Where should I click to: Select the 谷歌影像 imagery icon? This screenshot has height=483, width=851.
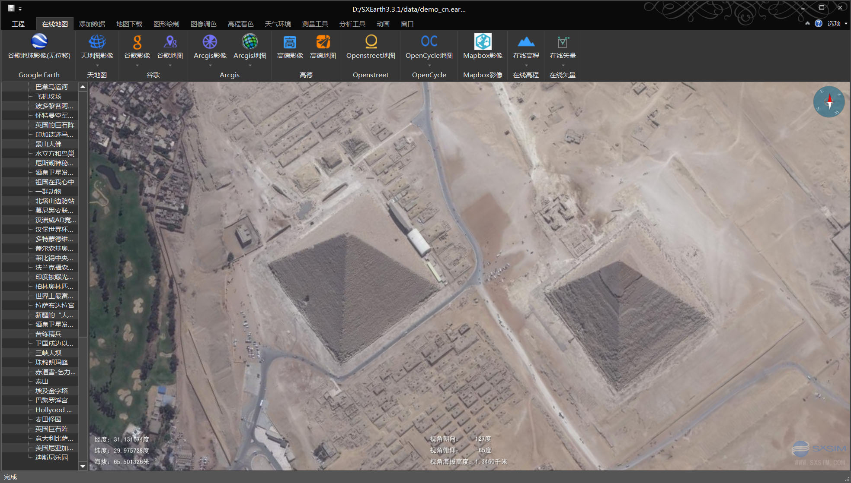click(137, 46)
